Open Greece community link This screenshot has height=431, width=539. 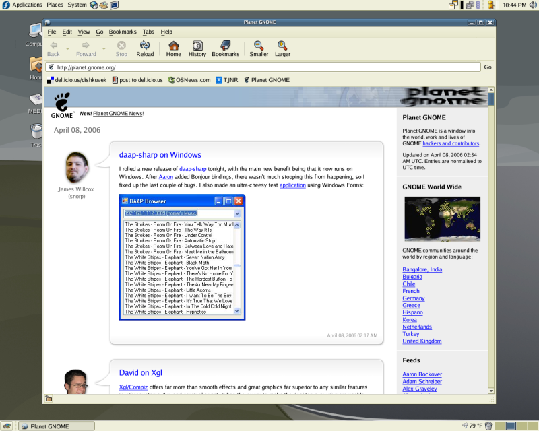tap(411, 306)
